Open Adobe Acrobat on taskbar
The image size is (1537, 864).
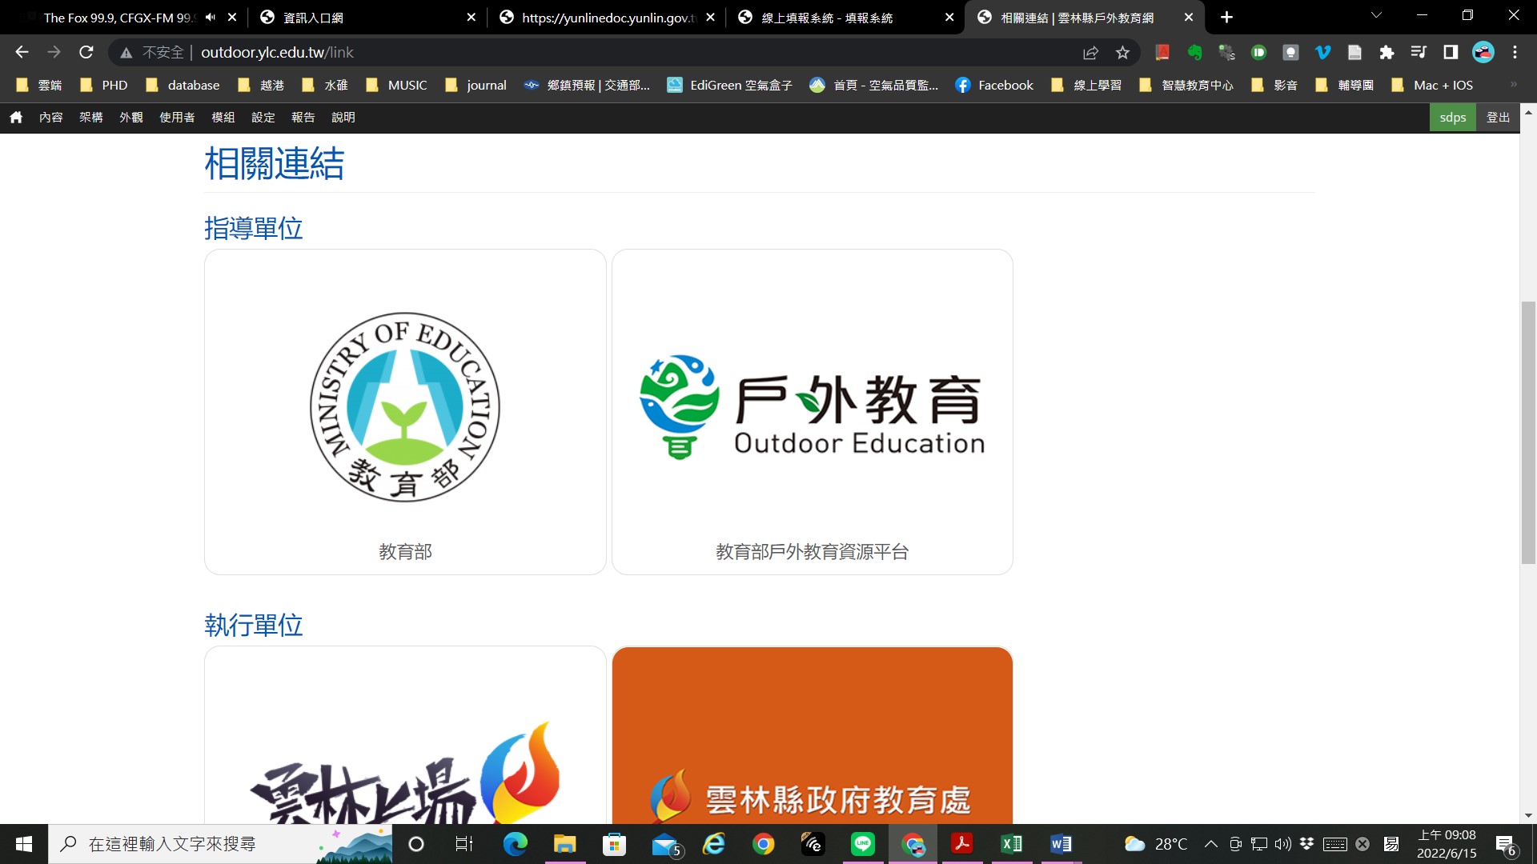[961, 844]
